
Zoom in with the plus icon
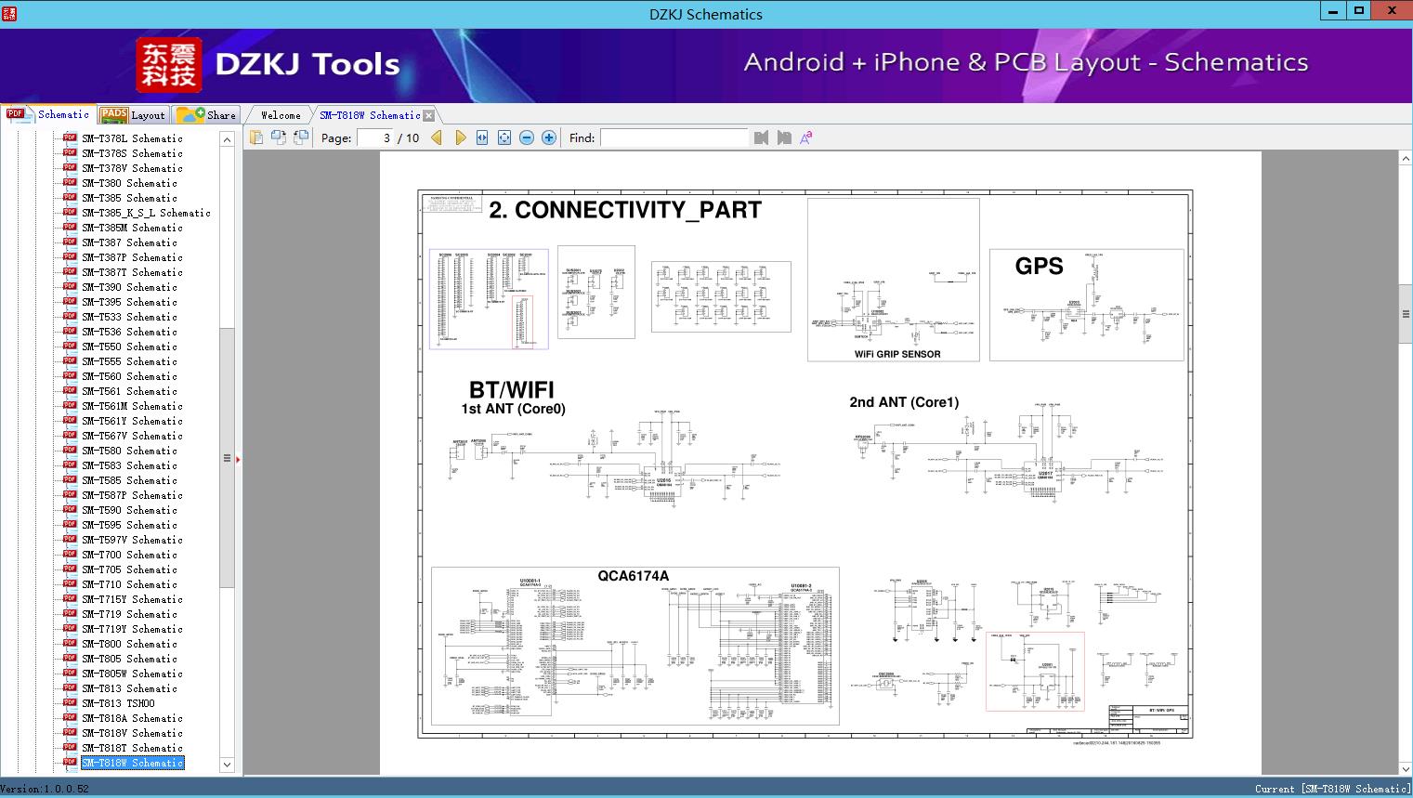(549, 137)
